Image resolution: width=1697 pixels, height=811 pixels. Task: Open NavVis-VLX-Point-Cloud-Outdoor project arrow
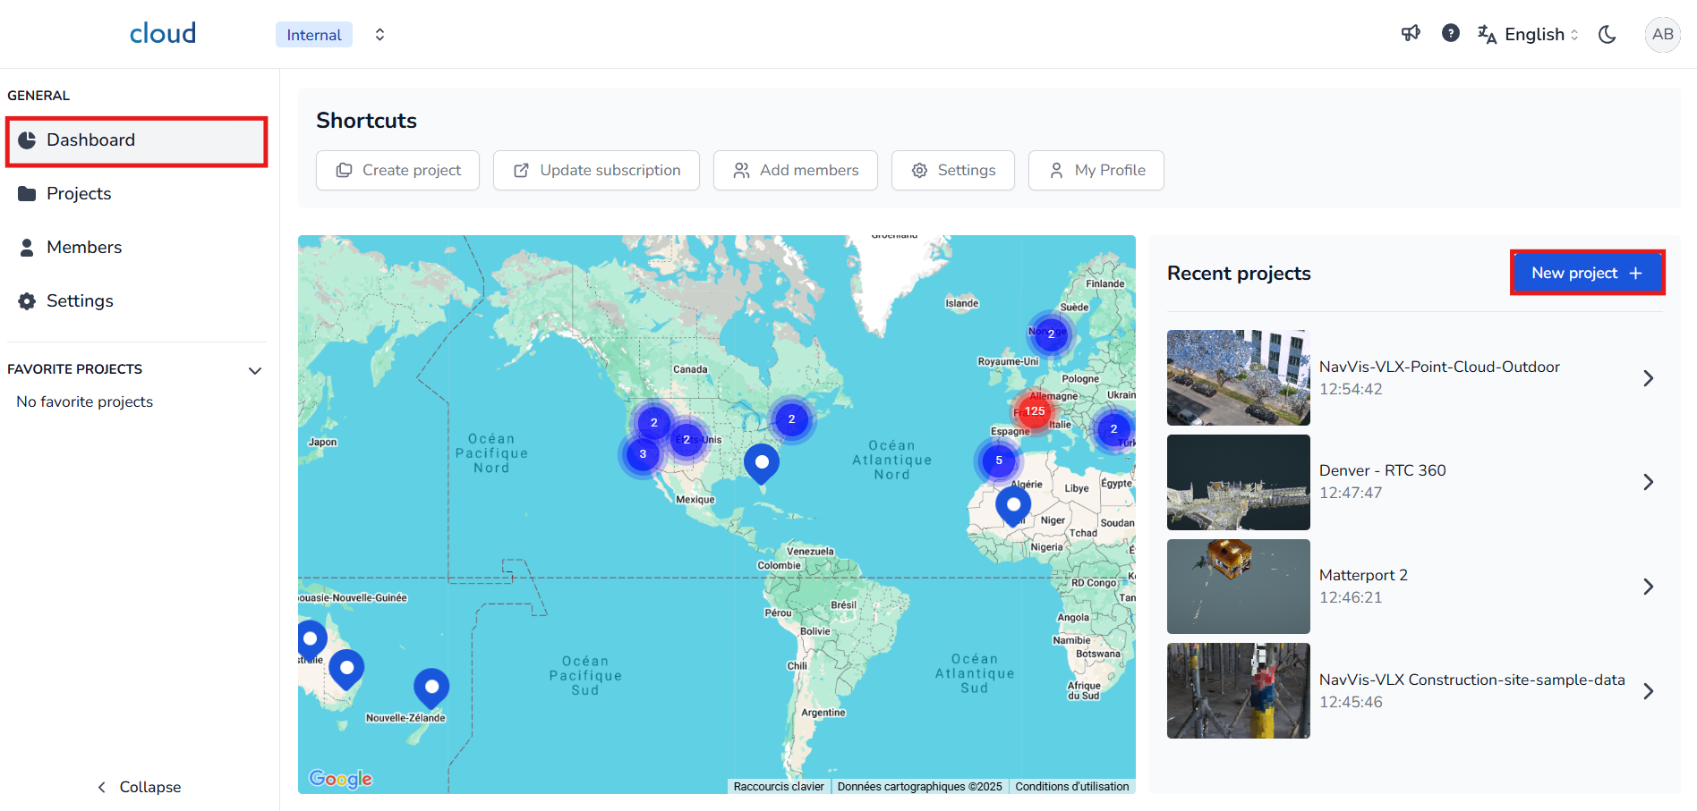(1648, 378)
